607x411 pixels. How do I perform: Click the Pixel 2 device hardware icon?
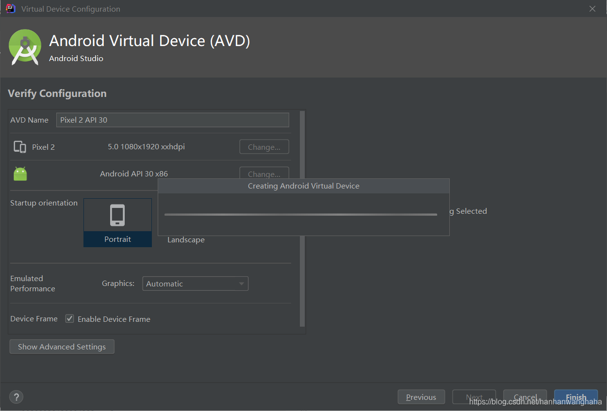pyautogui.click(x=20, y=146)
